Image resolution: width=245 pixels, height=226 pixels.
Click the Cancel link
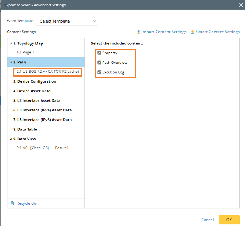coord(207,220)
